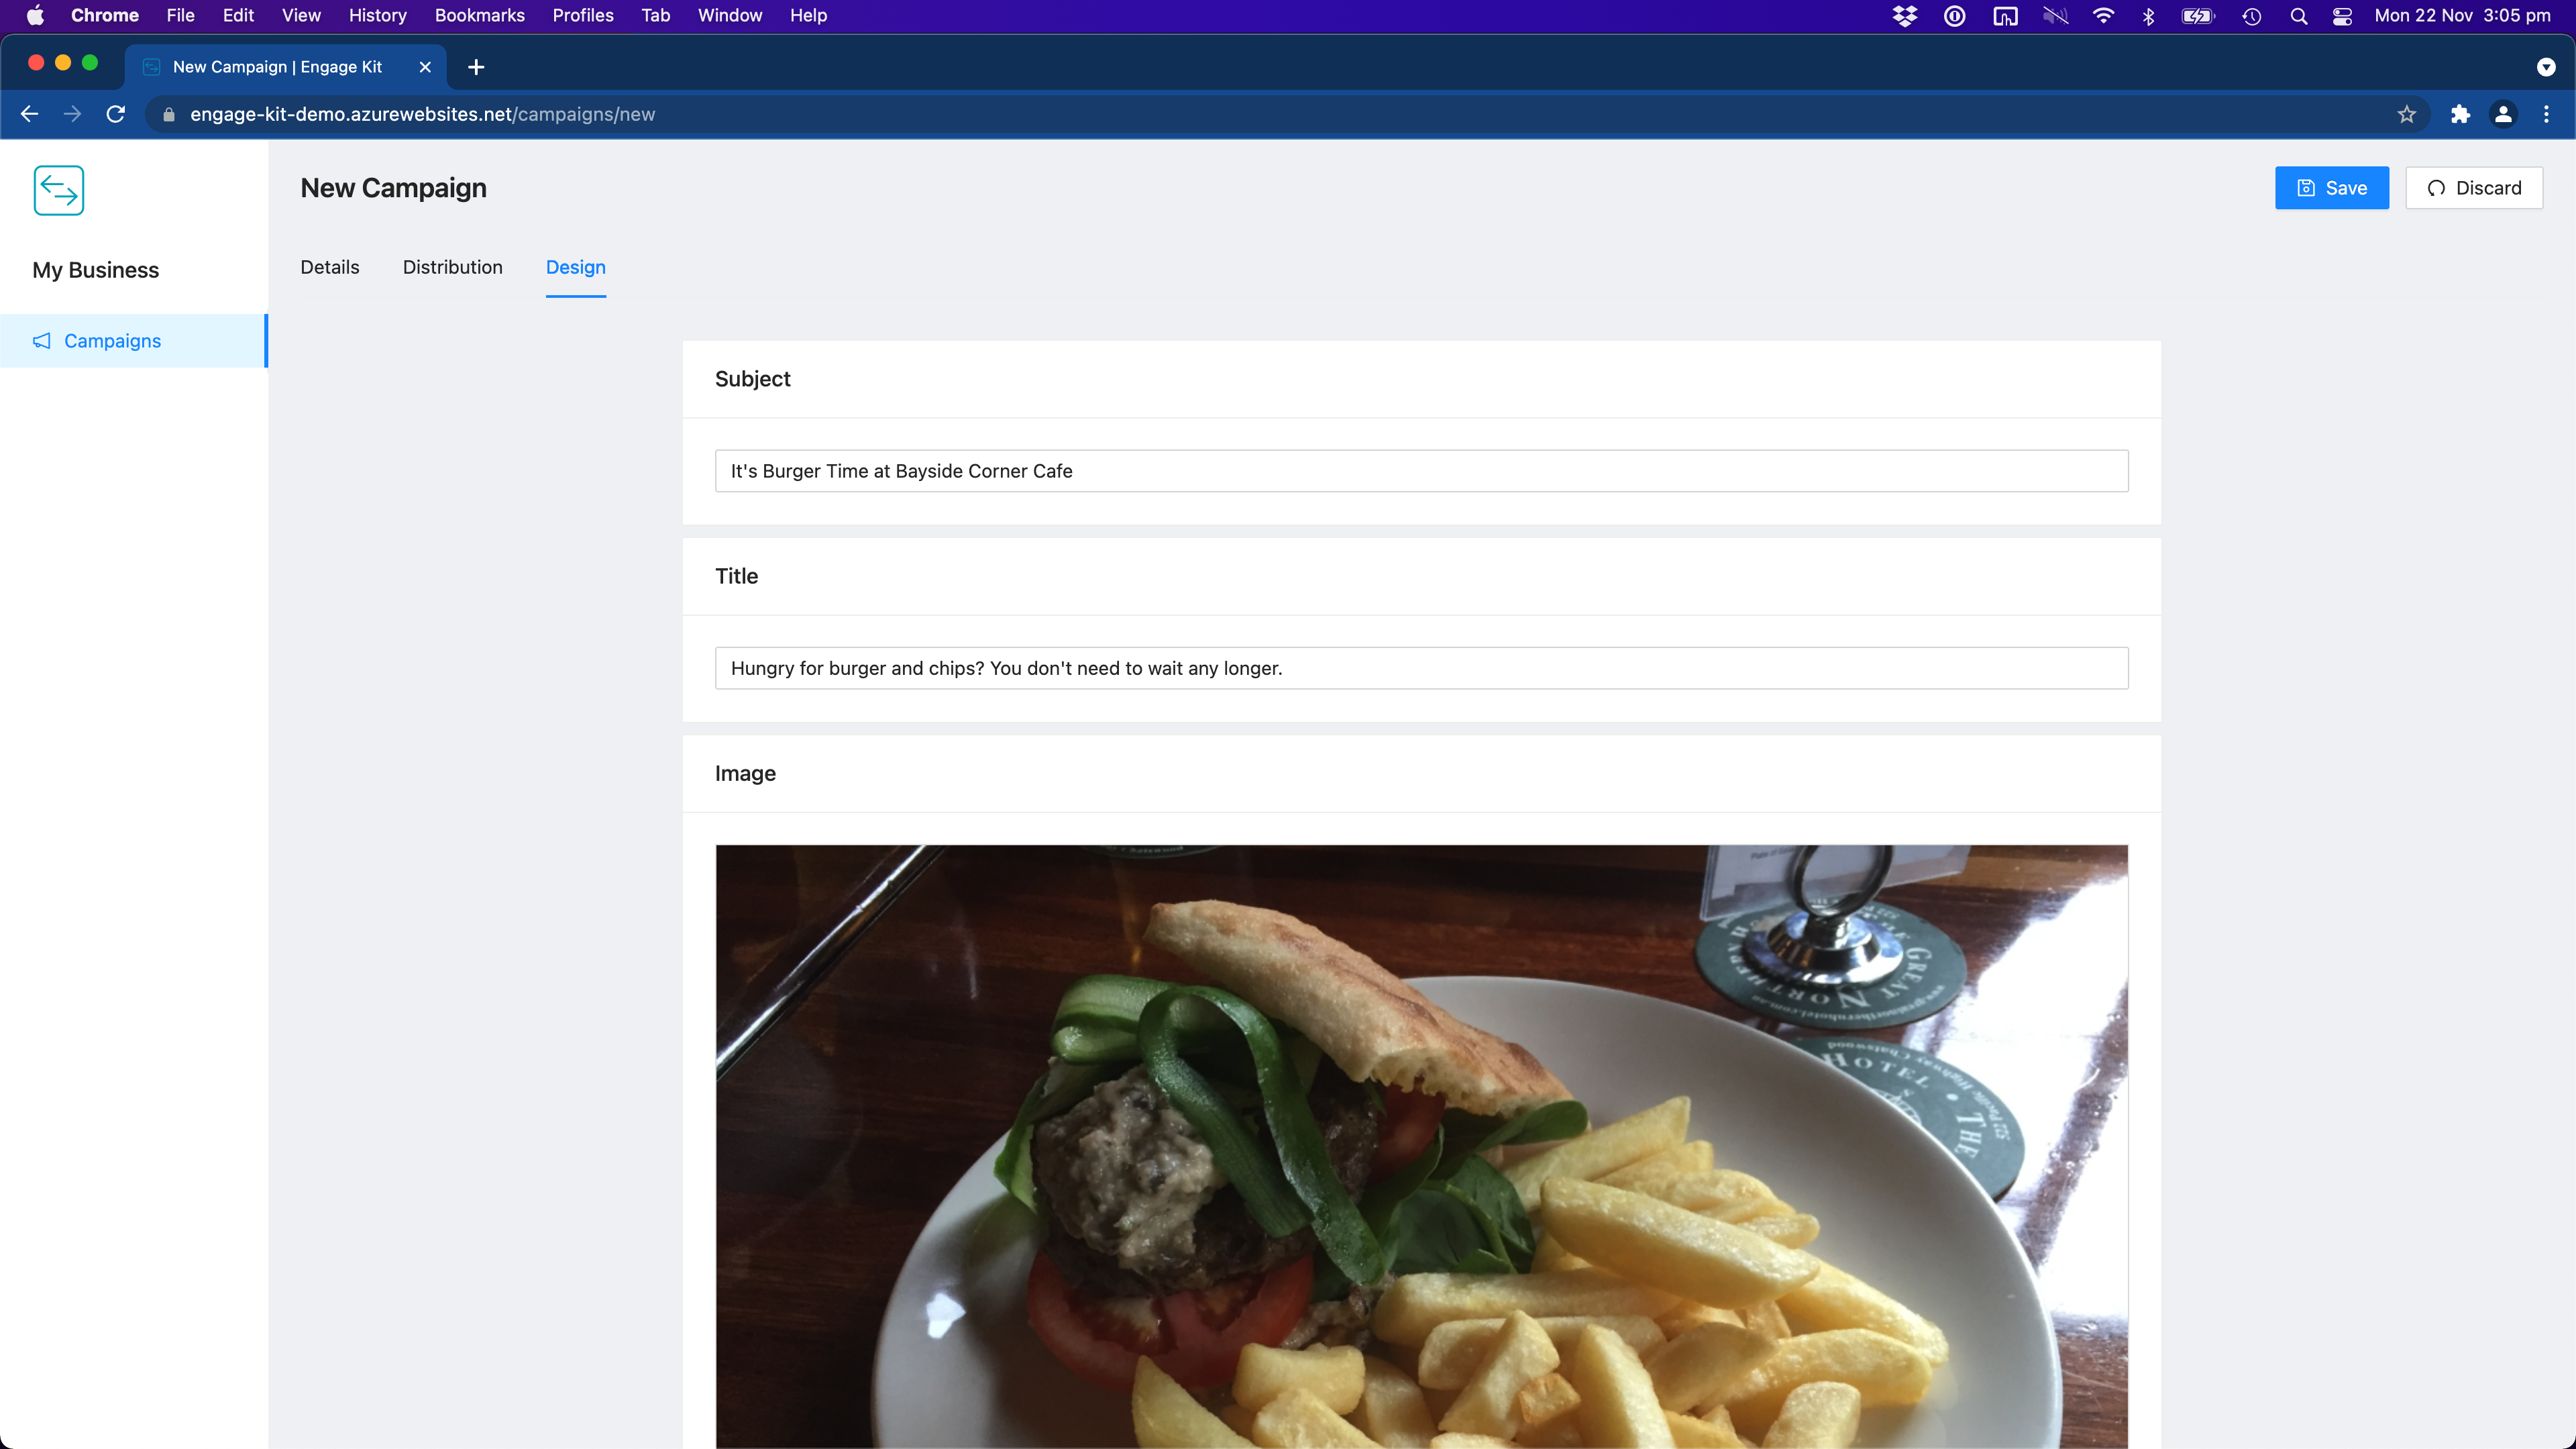Screen dimensions: 2576x1449
Task: Open Campaigns in the sidebar
Action: pos(112,341)
